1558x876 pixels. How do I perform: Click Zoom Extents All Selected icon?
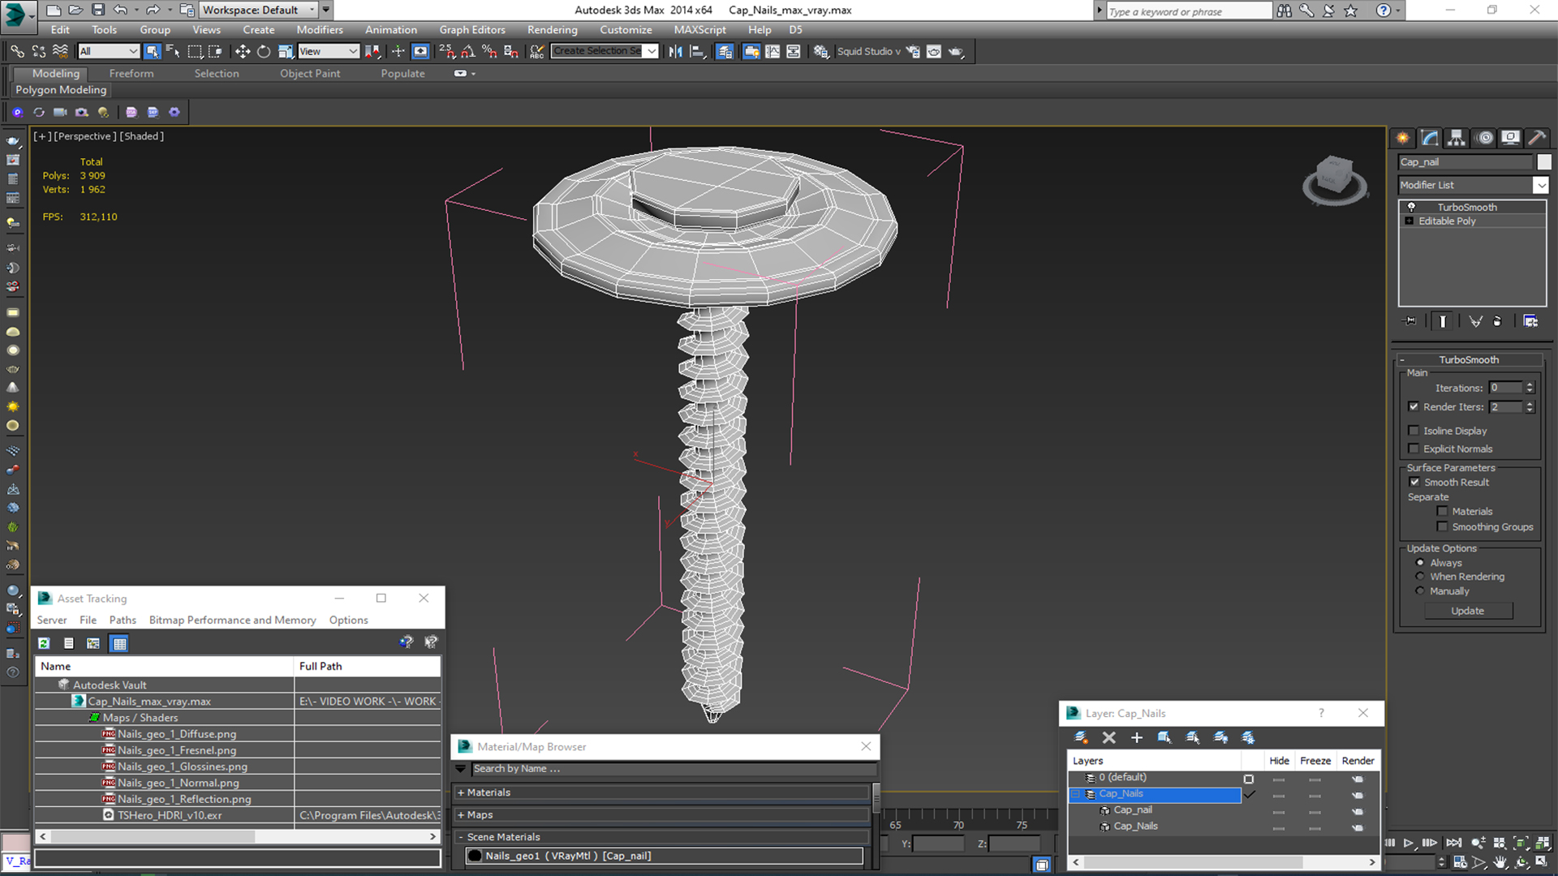(1542, 844)
